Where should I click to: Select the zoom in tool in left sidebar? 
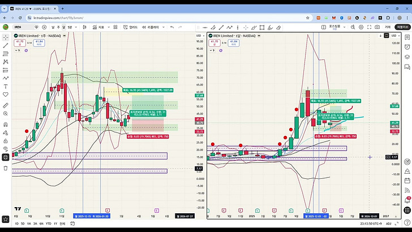pos(6,114)
